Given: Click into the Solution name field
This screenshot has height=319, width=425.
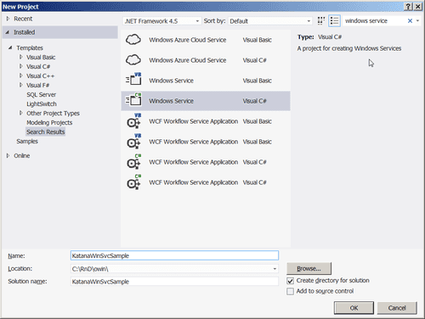Looking at the screenshot, I should tap(174, 282).
